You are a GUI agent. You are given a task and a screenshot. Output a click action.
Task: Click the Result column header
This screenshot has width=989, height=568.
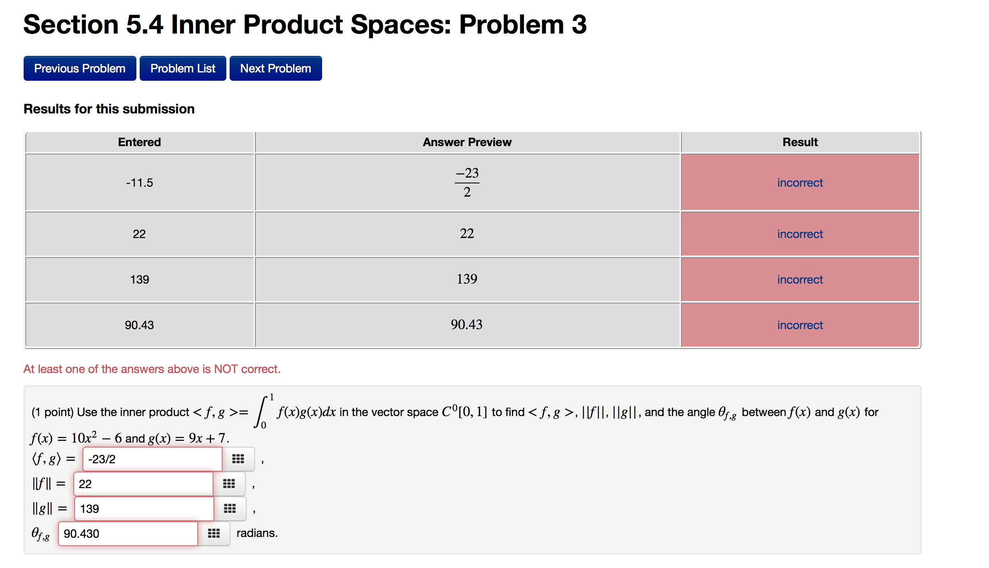(x=800, y=142)
